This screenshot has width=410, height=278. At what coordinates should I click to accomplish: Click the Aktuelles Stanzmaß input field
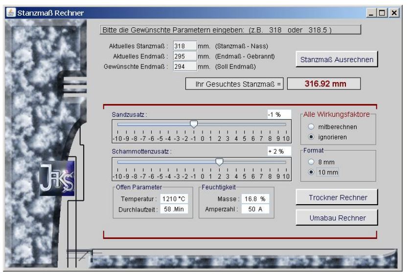184,46
